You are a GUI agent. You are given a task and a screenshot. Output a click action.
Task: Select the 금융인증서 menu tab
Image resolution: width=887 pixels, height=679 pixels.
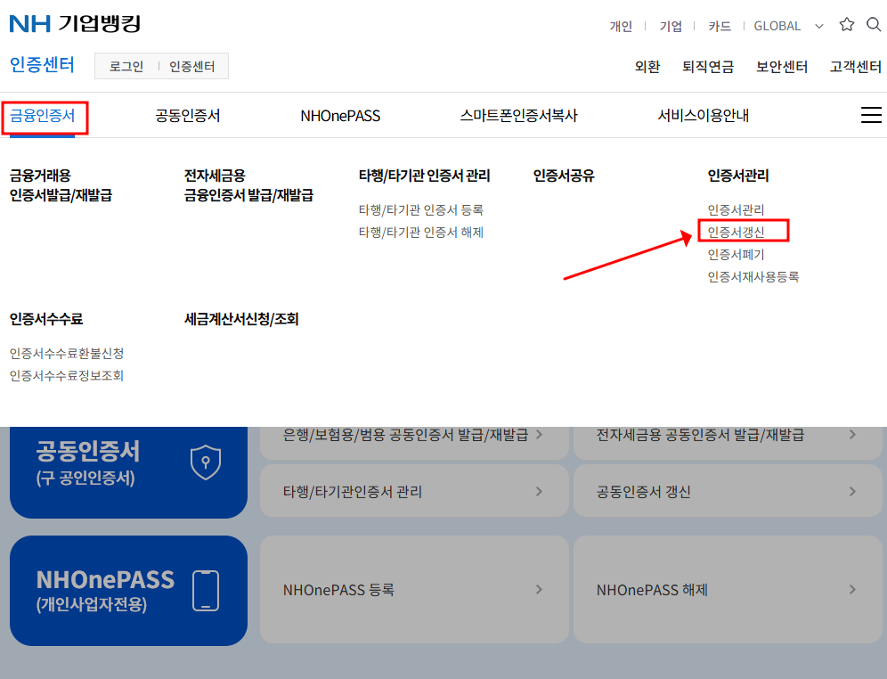43,116
